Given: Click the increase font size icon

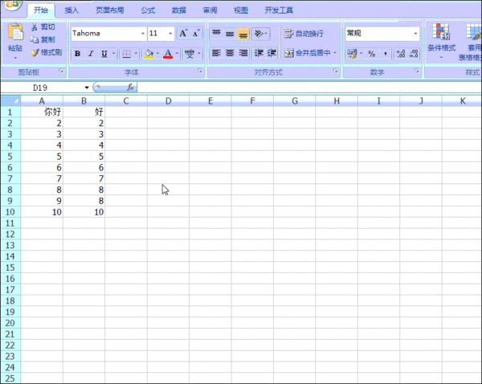Looking at the screenshot, I should [183, 34].
